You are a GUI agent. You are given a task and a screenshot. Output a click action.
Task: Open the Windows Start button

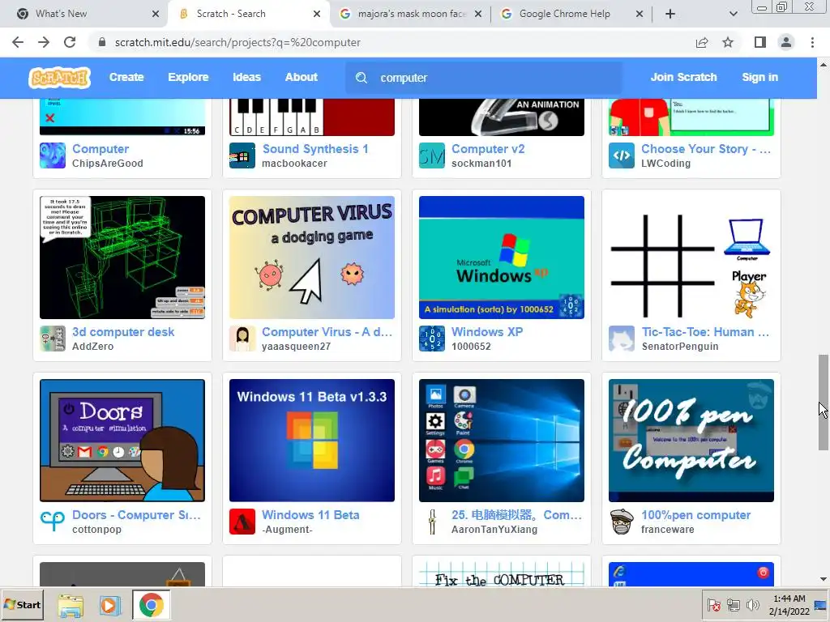click(x=22, y=604)
